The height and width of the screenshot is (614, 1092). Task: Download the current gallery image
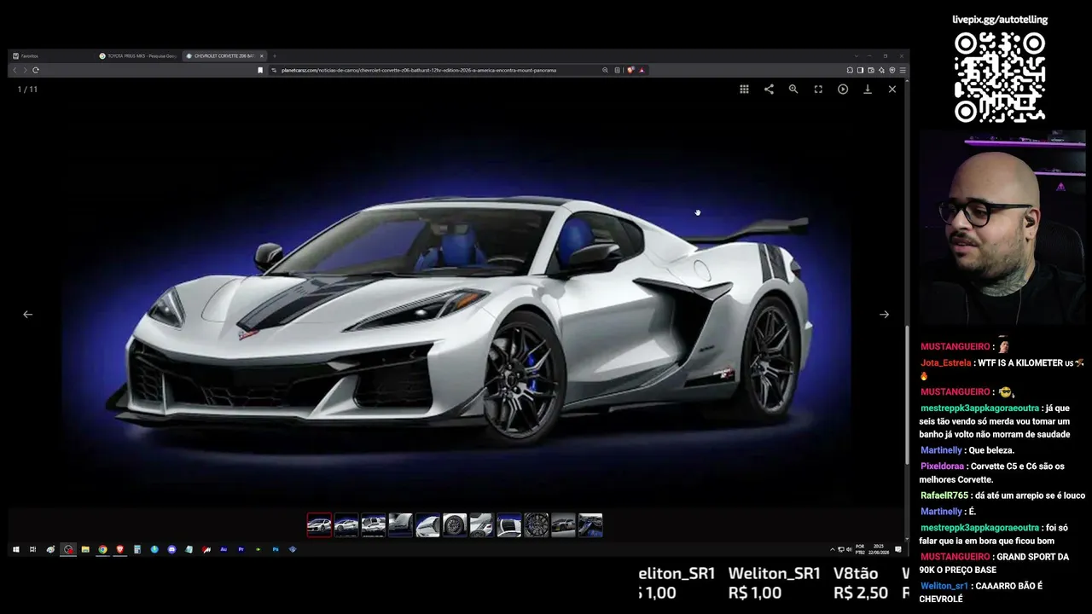point(868,89)
